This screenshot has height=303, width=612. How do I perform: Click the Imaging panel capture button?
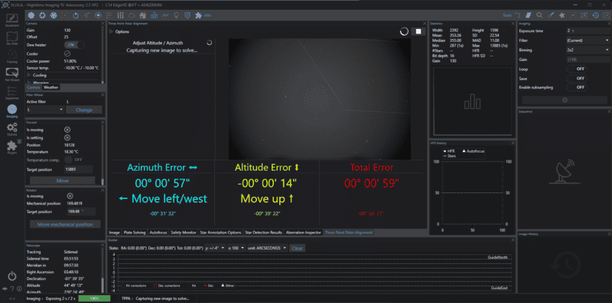click(x=565, y=100)
